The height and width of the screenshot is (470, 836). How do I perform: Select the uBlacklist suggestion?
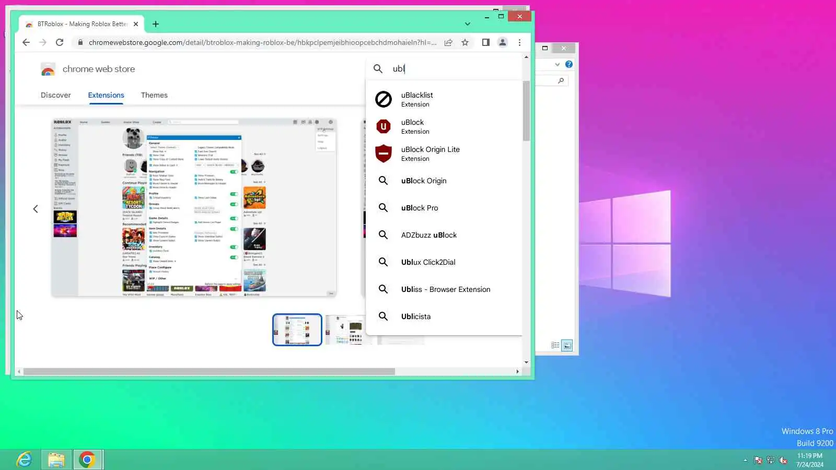point(444,99)
